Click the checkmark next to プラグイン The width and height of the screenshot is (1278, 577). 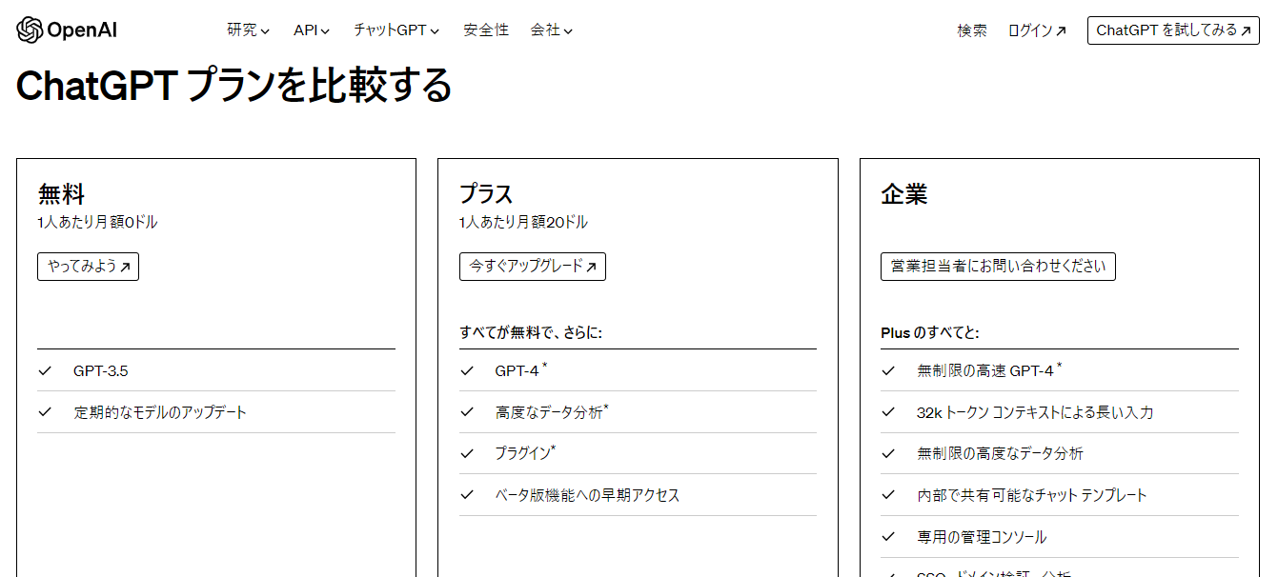coord(466,453)
